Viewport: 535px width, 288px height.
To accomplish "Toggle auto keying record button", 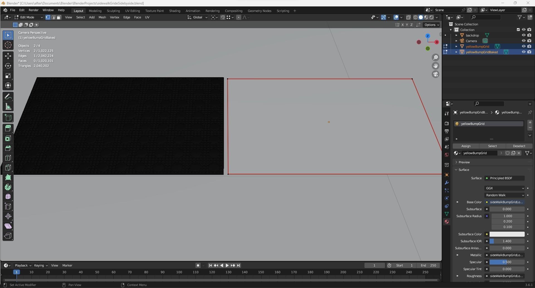I will coord(198,265).
